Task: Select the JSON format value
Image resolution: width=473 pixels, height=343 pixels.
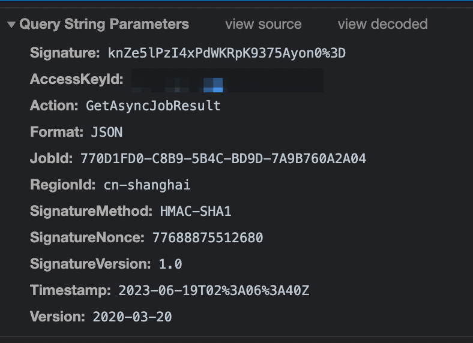Action: (107, 133)
